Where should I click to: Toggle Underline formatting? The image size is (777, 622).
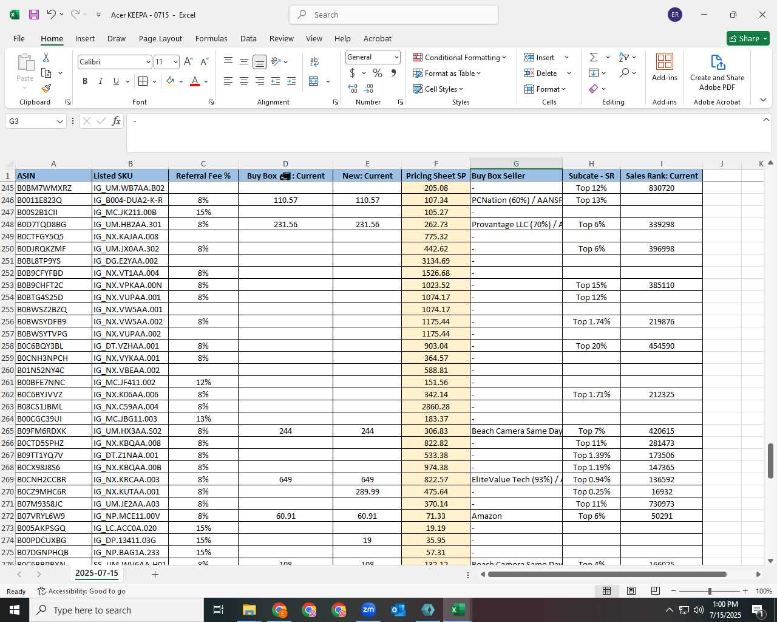point(116,81)
